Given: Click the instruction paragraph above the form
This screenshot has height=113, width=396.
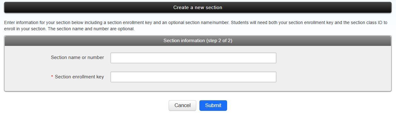Looking at the screenshot, I should [196, 26].
